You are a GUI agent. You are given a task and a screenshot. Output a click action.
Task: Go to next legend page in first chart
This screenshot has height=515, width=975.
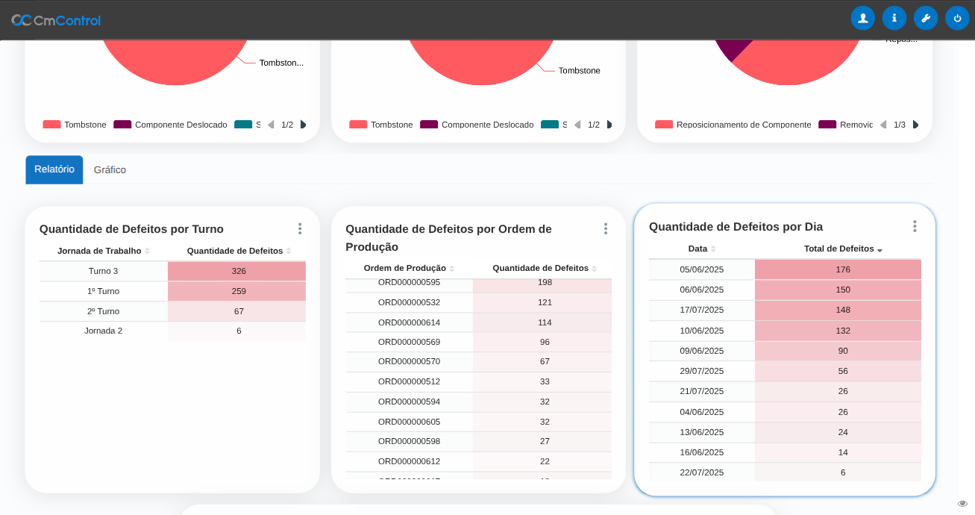point(303,125)
